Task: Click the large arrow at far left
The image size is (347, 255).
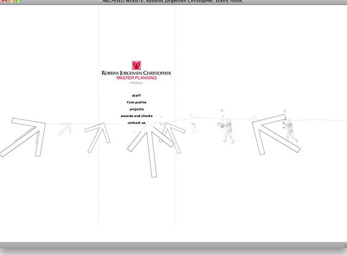Action: pos(22,136)
